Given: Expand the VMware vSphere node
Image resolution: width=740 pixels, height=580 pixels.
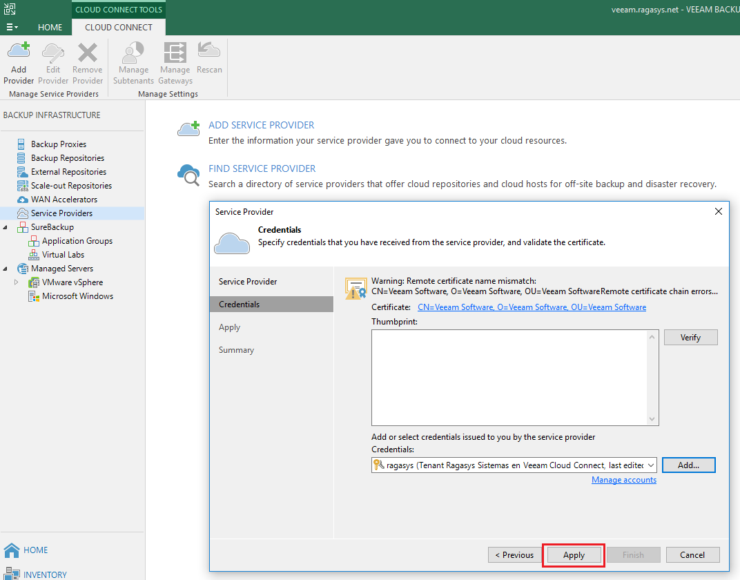Looking at the screenshot, I should pos(16,282).
